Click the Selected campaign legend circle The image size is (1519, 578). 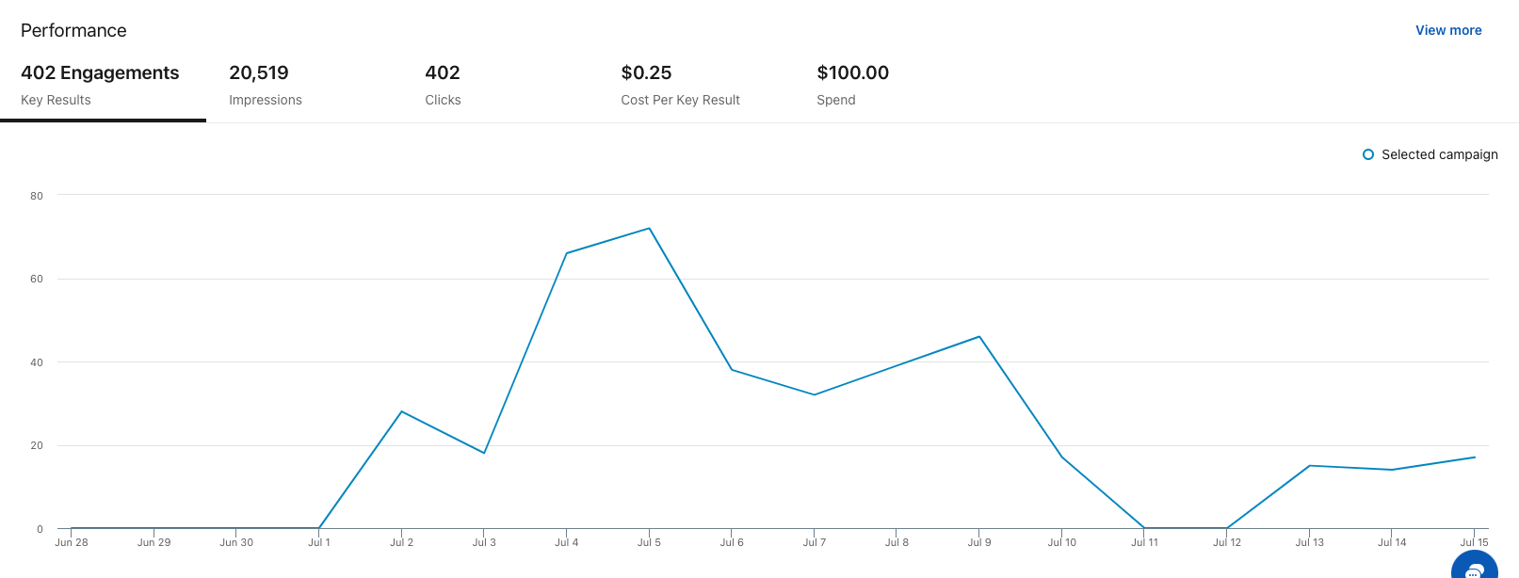[x=1368, y=154]
